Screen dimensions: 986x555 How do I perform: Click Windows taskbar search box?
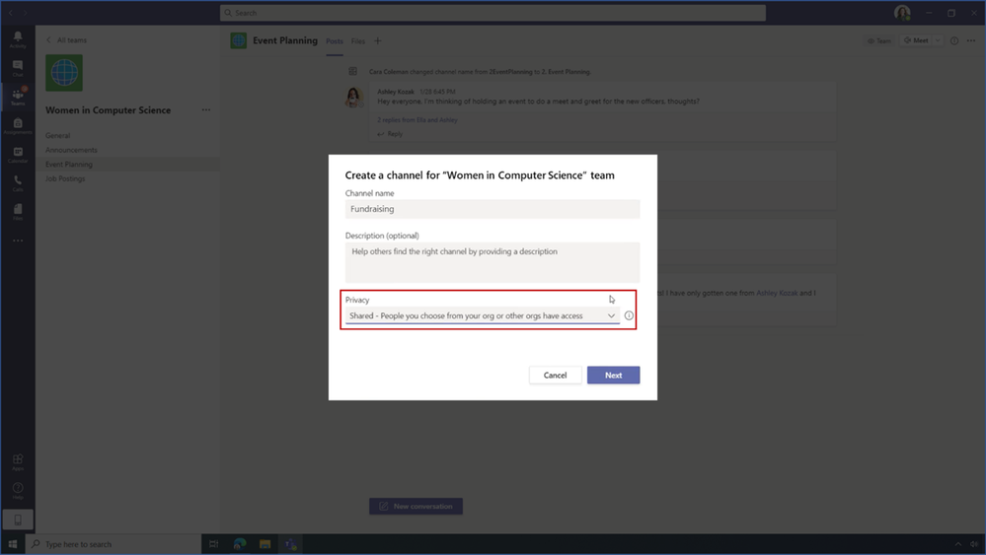114,544
